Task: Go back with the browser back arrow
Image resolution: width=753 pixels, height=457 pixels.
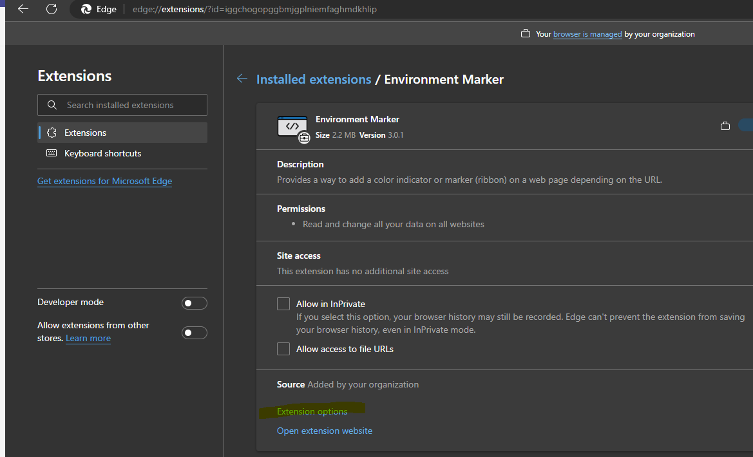Action: click(x=23, y=8)
